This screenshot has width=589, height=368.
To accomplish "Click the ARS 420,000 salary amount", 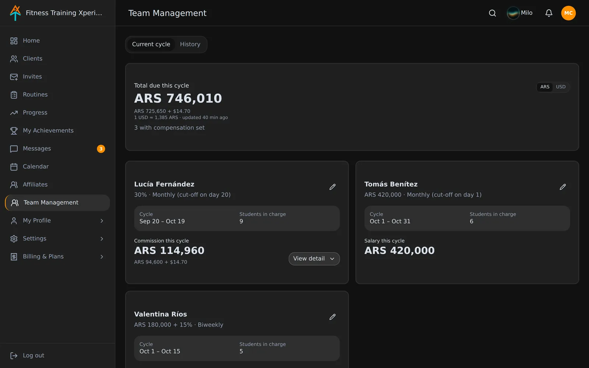I will (399, 251).
